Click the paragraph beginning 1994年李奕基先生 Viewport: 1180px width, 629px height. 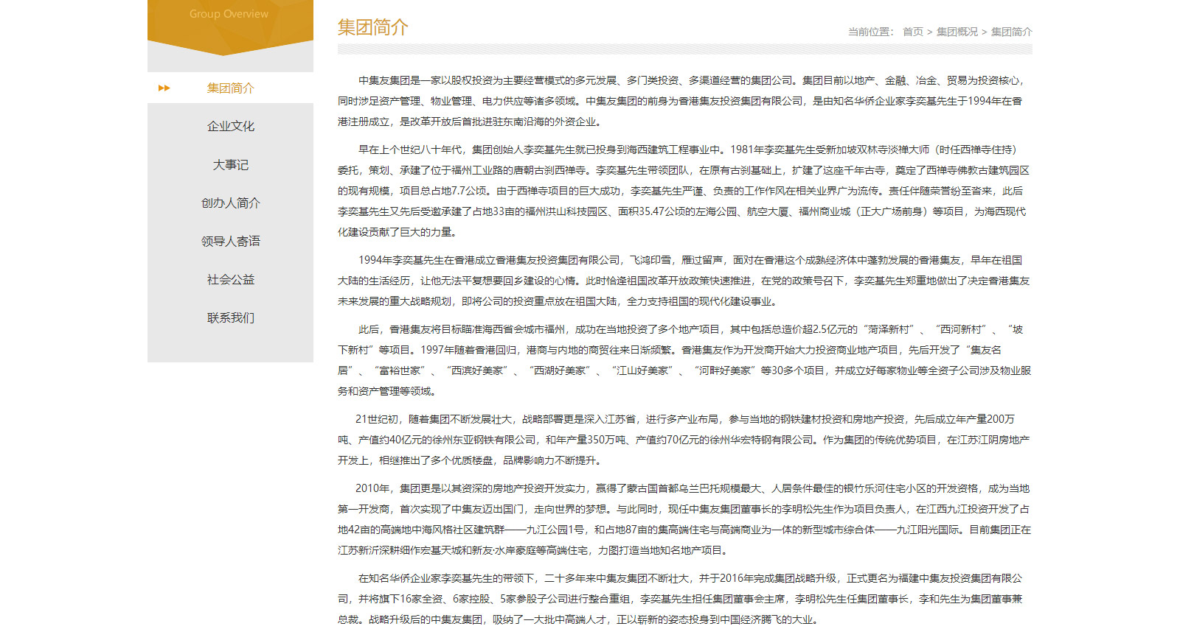coord(684,281)
